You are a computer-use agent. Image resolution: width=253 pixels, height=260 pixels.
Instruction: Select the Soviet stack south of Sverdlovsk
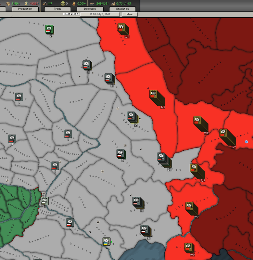coord(201,124)
